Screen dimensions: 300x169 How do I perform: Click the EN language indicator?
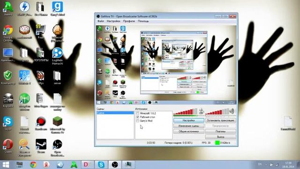(x=260, y=164)
